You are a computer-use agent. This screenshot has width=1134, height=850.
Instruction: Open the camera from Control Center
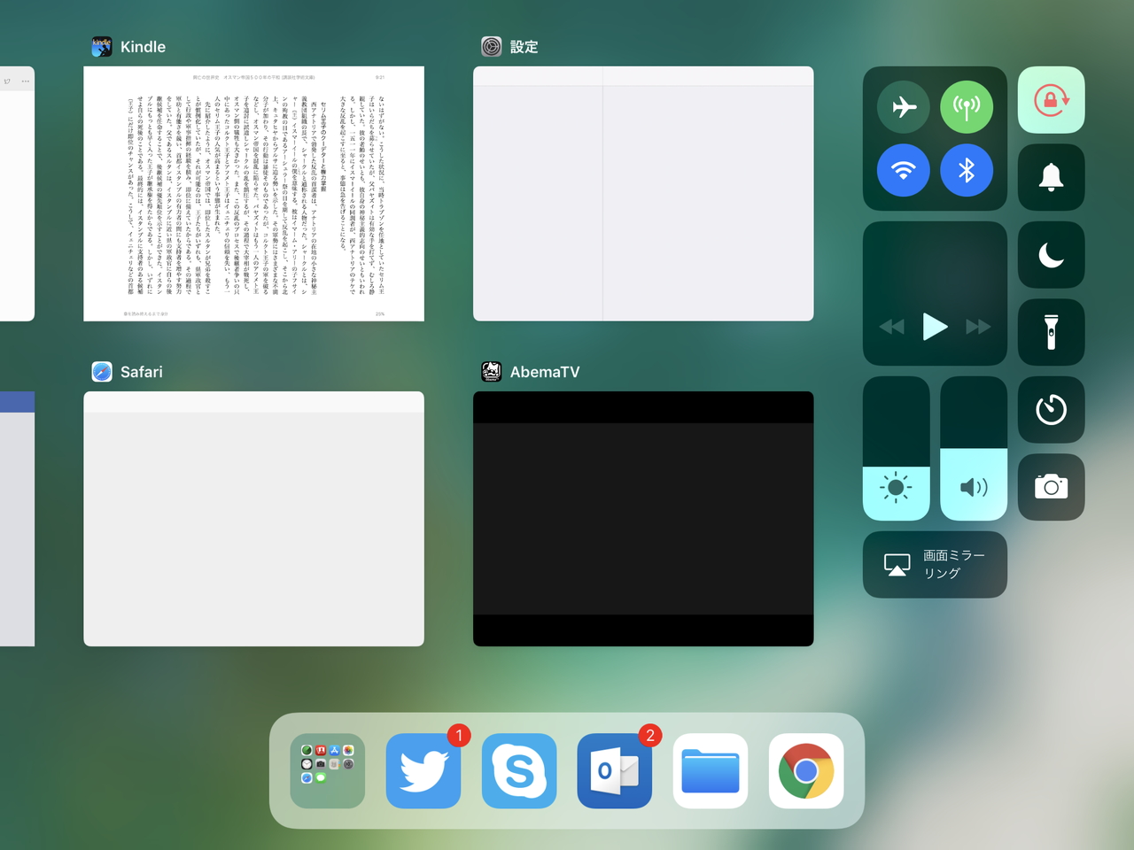pyautogui.click(x=1052, y=487)
